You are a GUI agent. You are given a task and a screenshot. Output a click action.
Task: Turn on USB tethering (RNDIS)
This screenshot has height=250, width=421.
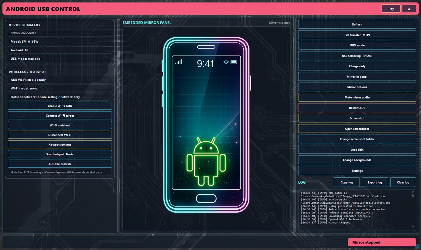point(357,56)
